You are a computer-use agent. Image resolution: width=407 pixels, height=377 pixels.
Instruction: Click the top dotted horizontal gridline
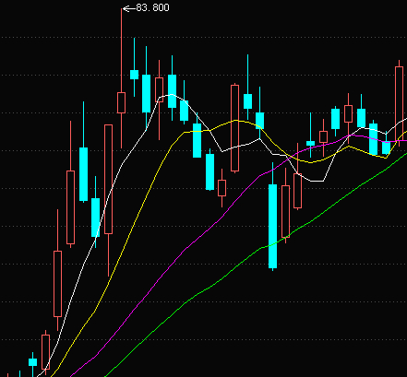tap(203, 38)
